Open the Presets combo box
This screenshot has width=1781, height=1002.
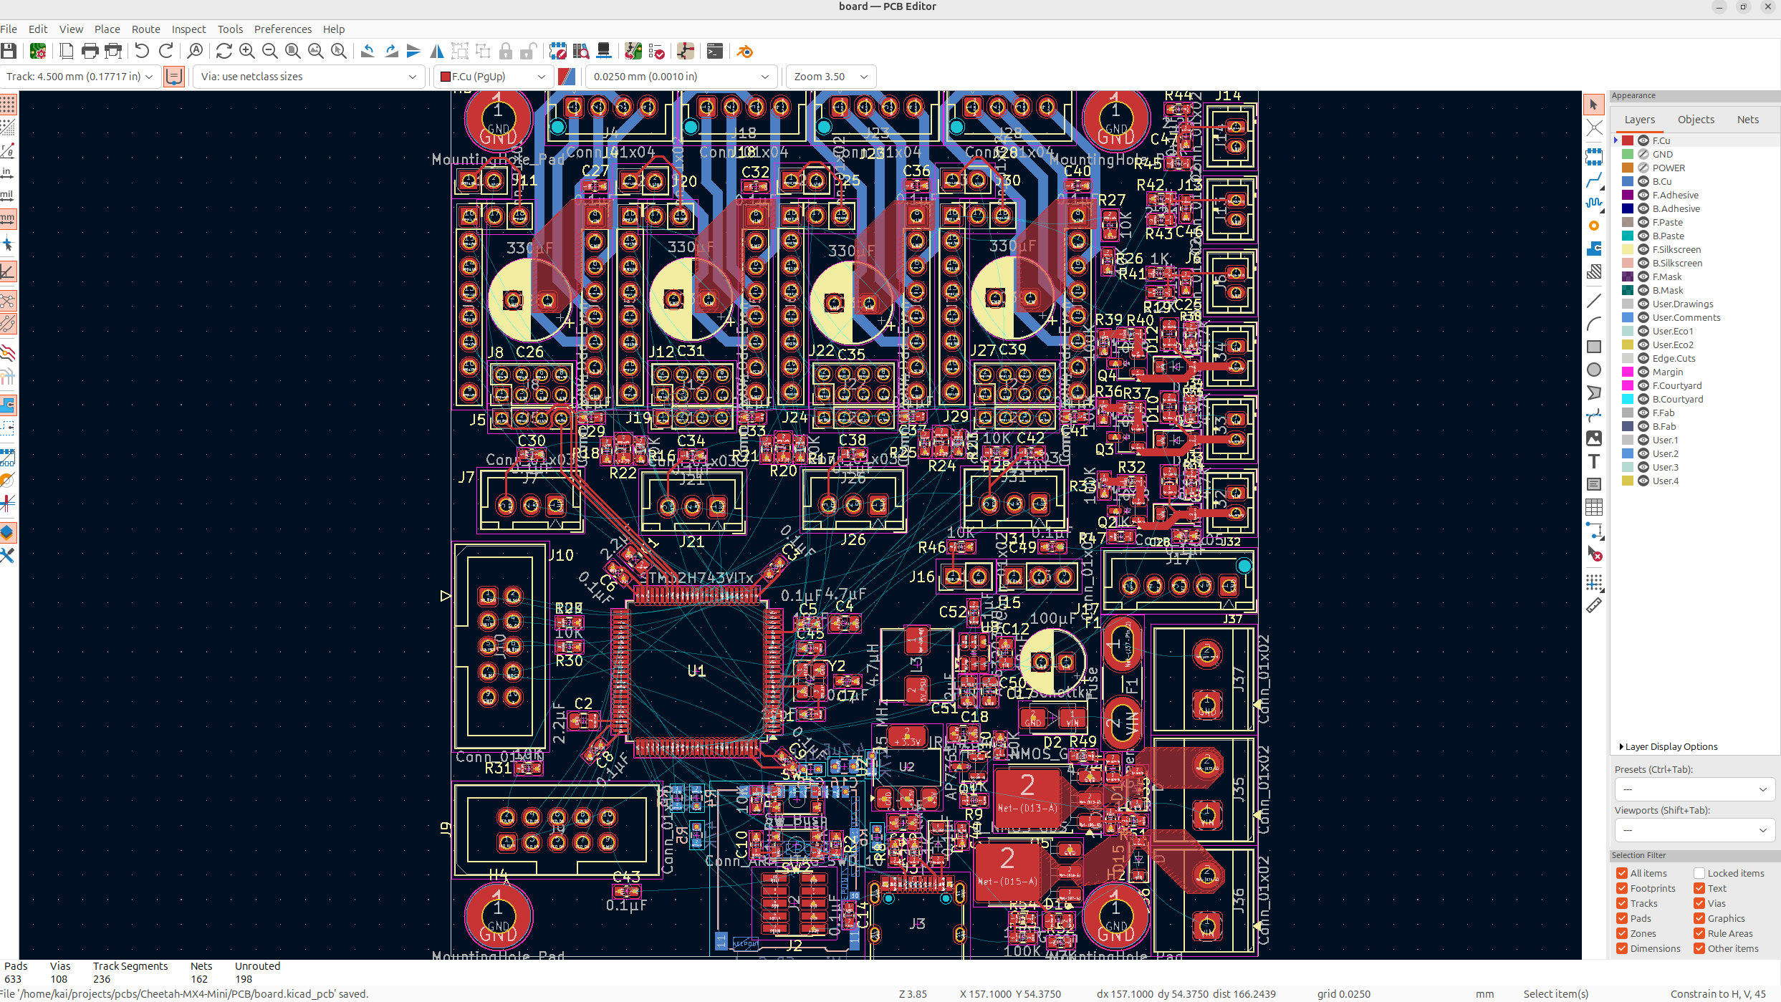[1694, 789]
